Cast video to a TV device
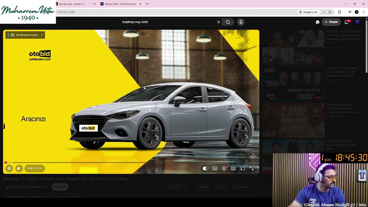 242,168
